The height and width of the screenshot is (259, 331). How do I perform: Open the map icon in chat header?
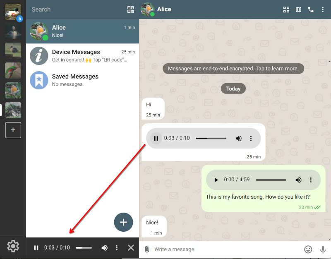pos(298,10)
